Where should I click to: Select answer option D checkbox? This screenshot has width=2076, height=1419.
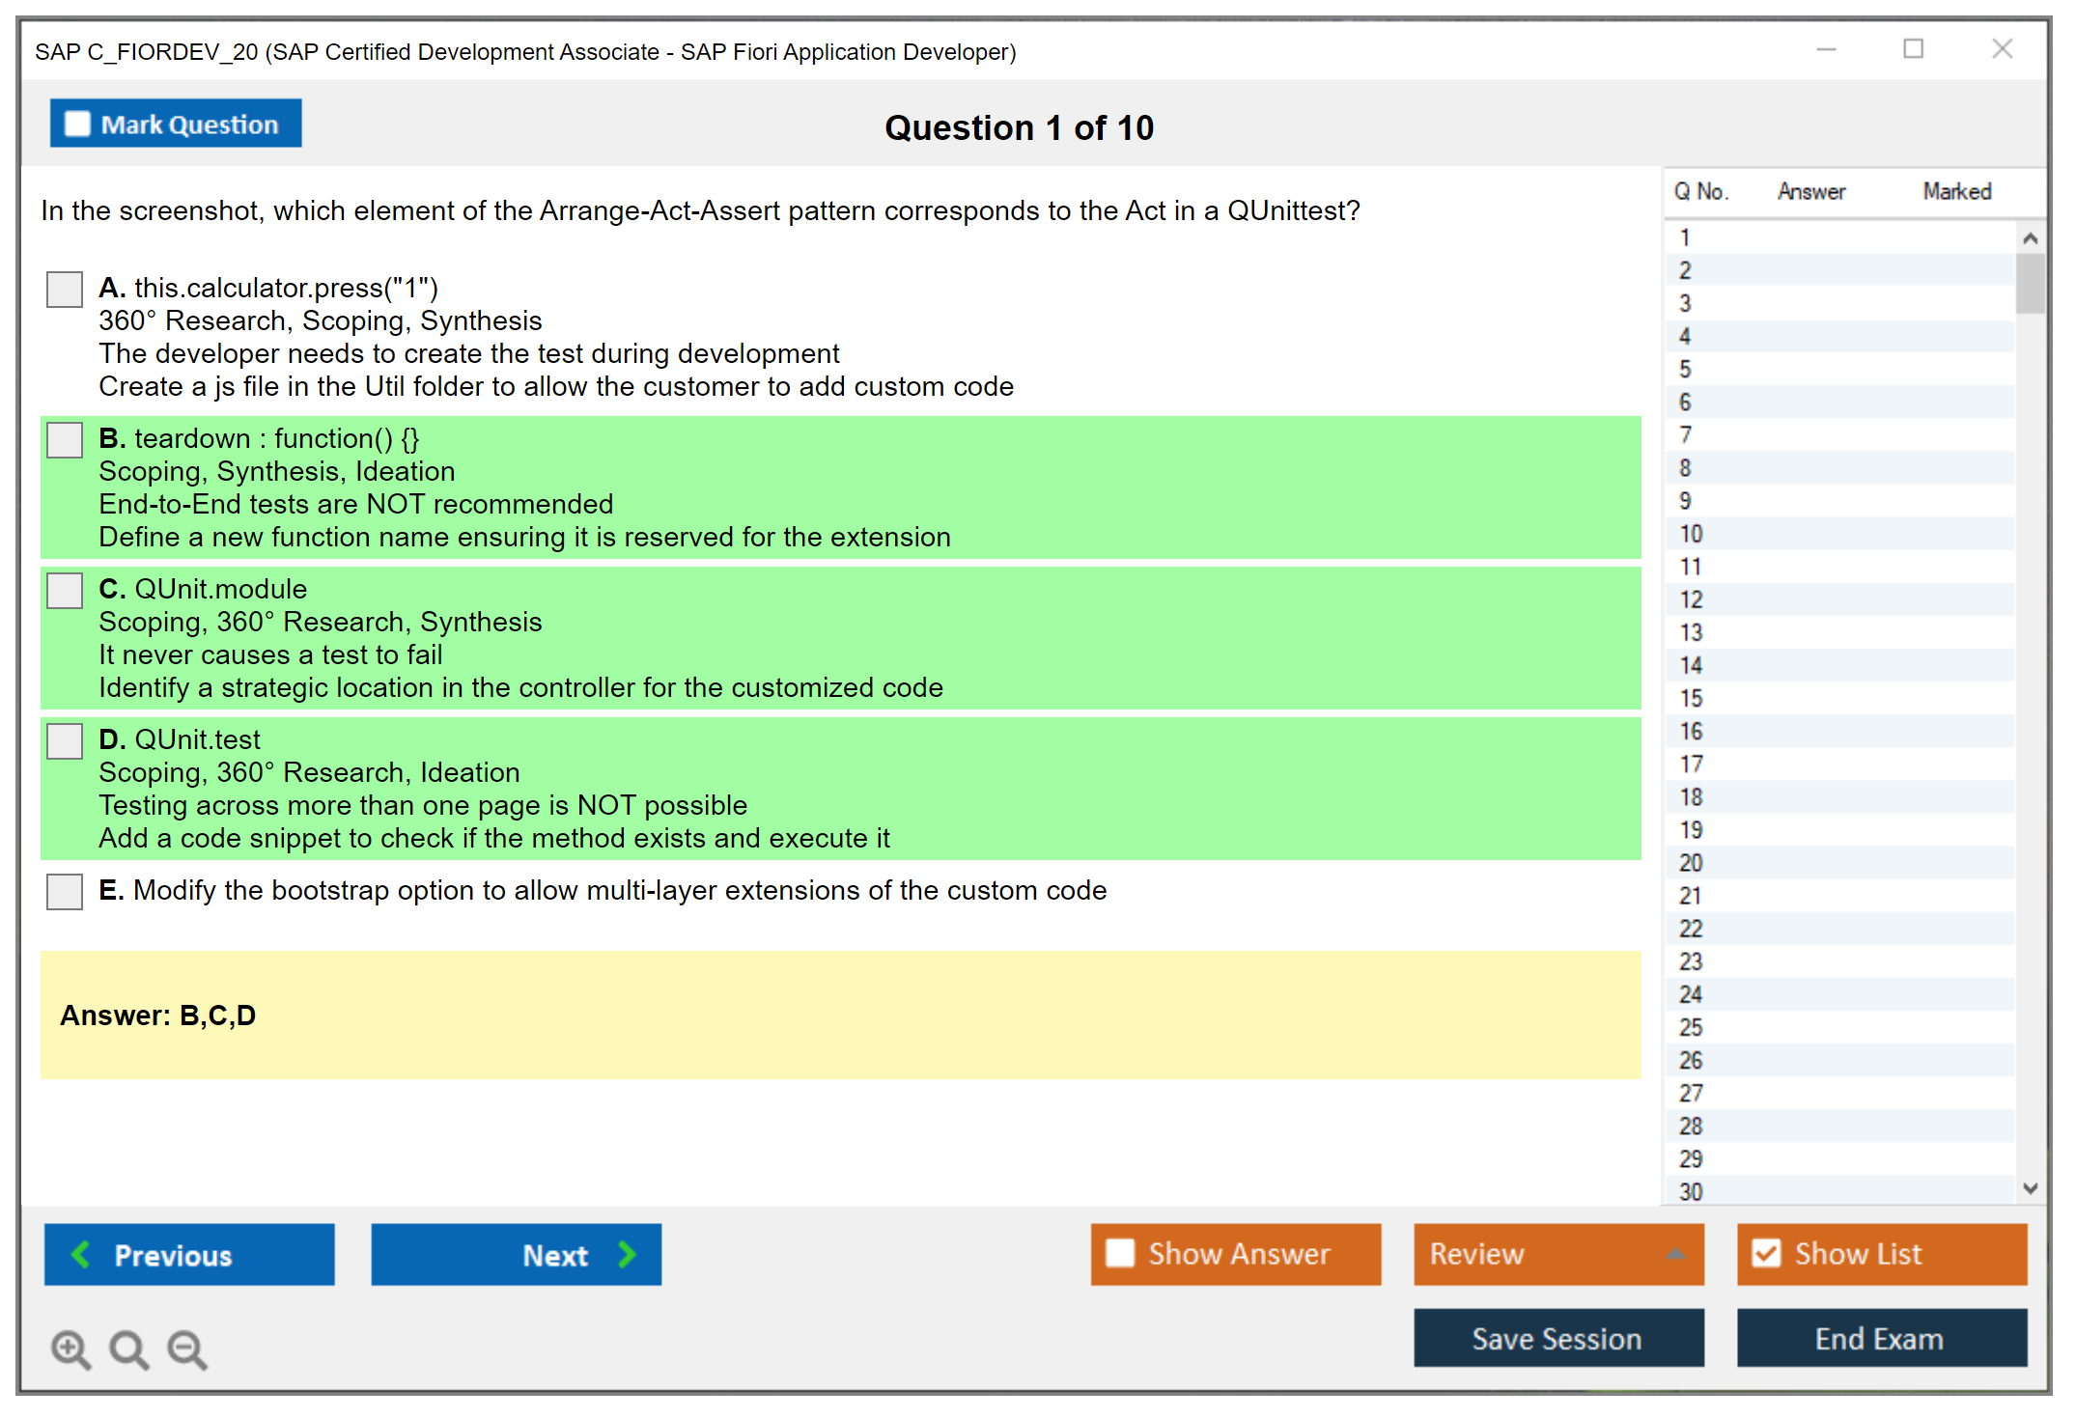65,741
